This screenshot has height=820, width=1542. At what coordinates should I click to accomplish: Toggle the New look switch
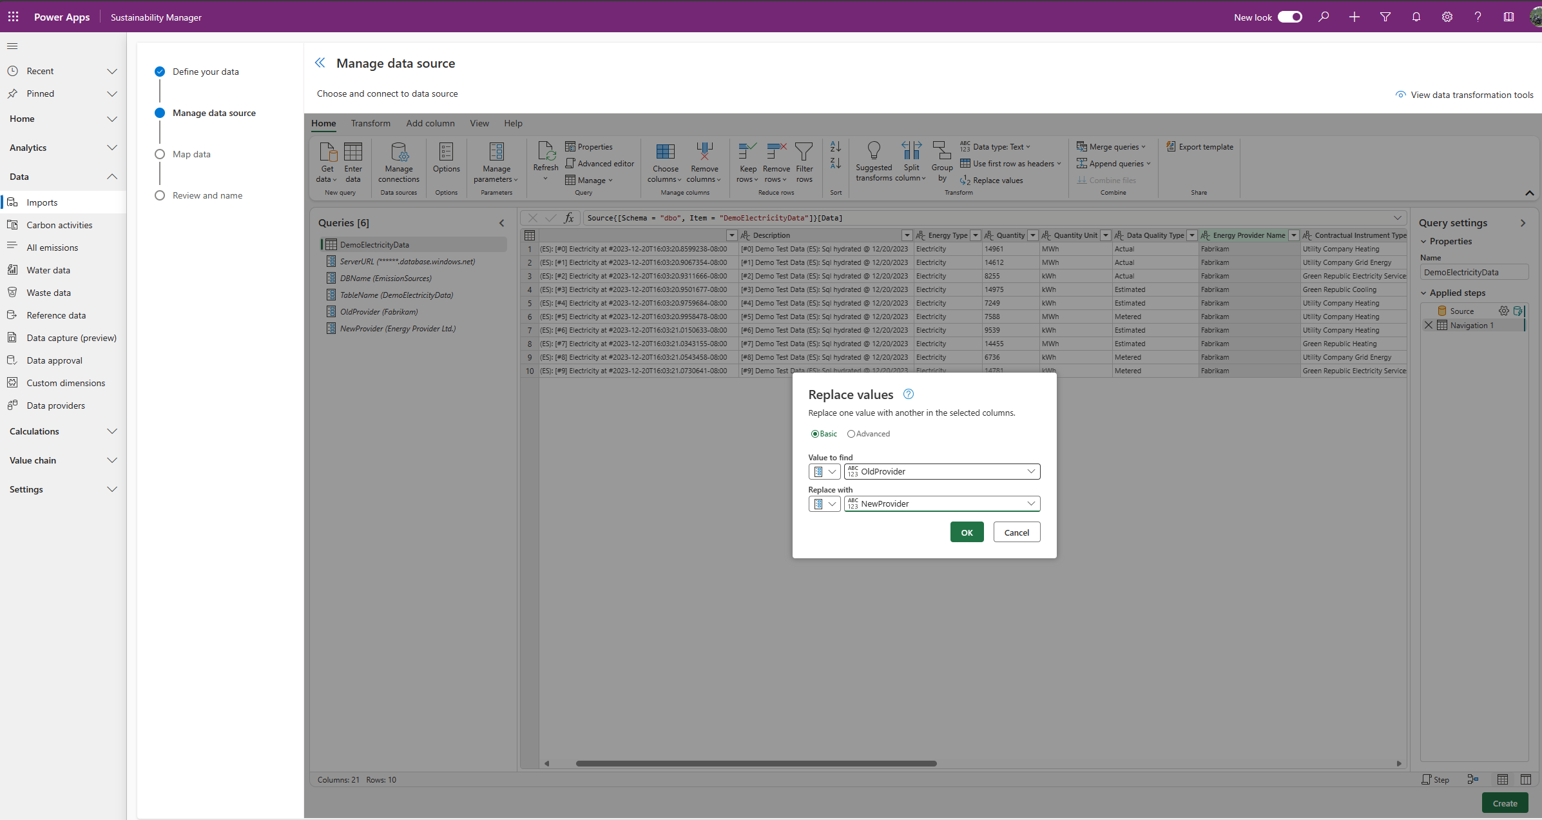[1290, 17]
